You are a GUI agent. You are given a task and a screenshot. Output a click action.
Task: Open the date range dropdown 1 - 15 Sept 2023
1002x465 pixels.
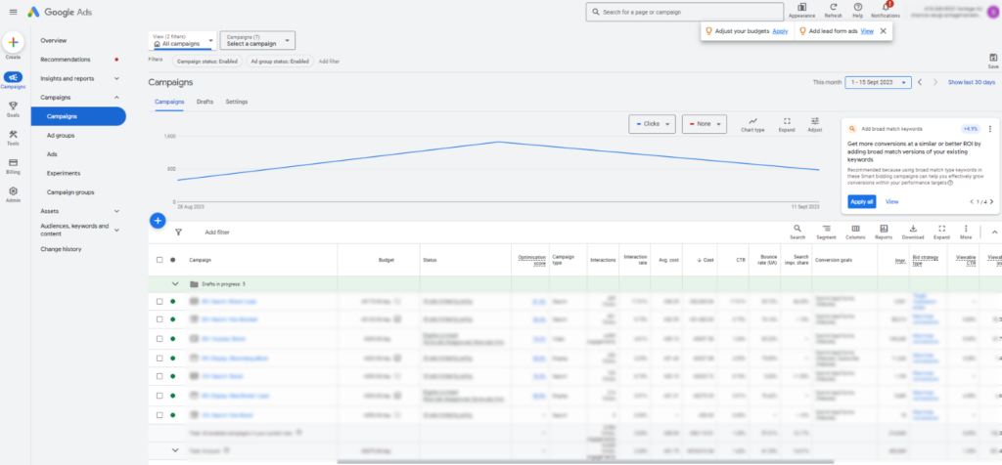coord(880,83)
